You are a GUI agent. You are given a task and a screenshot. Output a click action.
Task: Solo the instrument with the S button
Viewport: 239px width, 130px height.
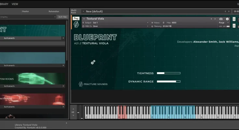tap(234, 19)
